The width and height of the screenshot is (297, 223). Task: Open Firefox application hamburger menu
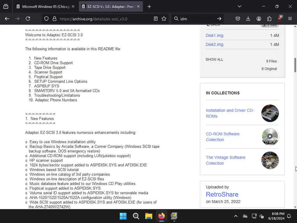point(290,19)
